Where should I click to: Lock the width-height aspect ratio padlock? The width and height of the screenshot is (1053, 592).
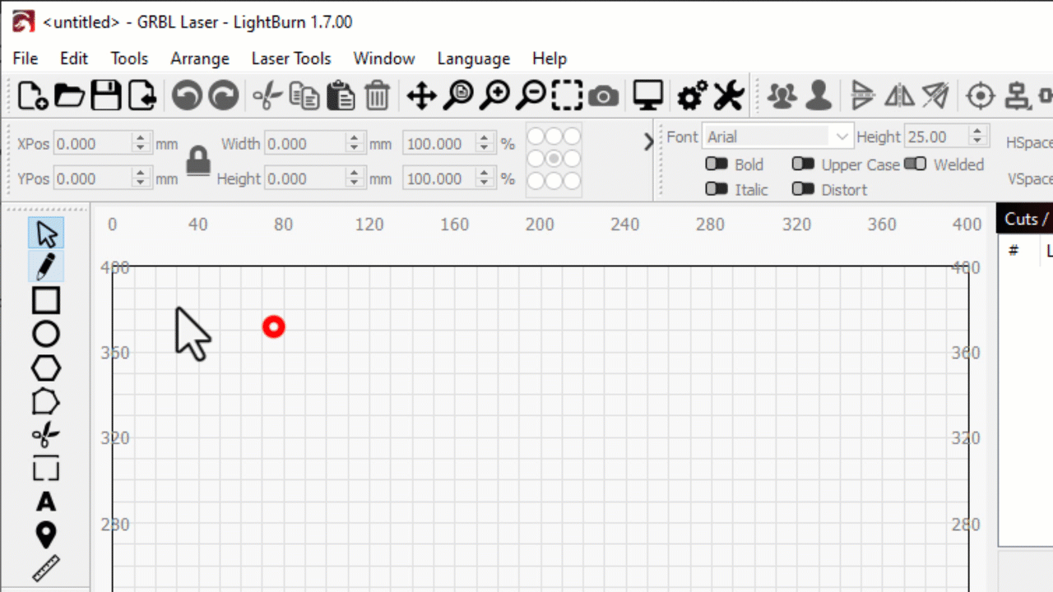point(197,161)
